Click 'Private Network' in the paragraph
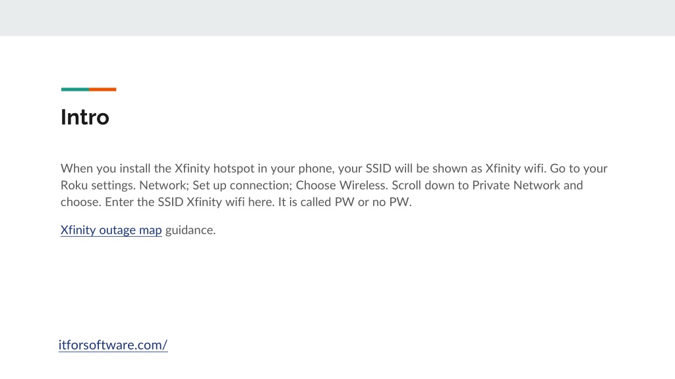 [516, 186]
